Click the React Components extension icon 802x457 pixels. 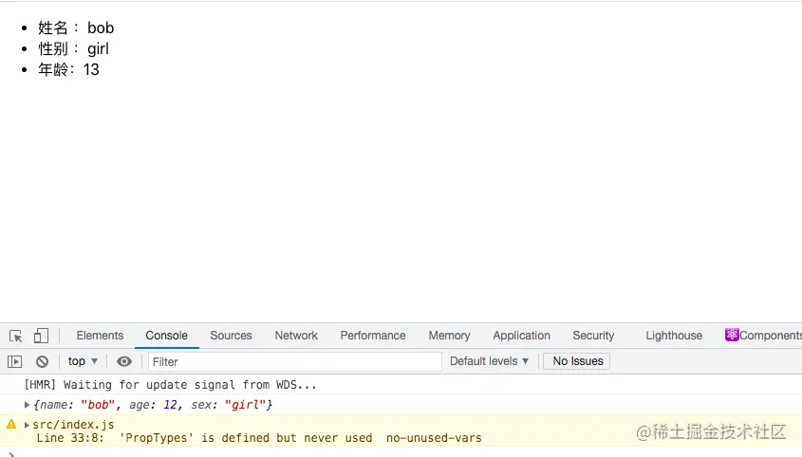click(x=732, y=335)
